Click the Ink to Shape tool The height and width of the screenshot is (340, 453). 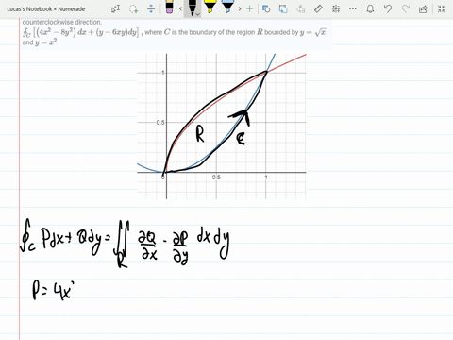pos(283,8)
